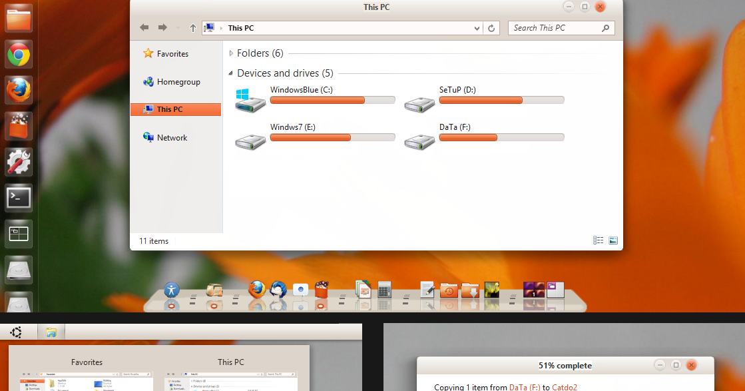Open a terminal from the left launcher
The width and height of the screenshot is (745, 391).
pyautogui.click(x=18, y=198)
